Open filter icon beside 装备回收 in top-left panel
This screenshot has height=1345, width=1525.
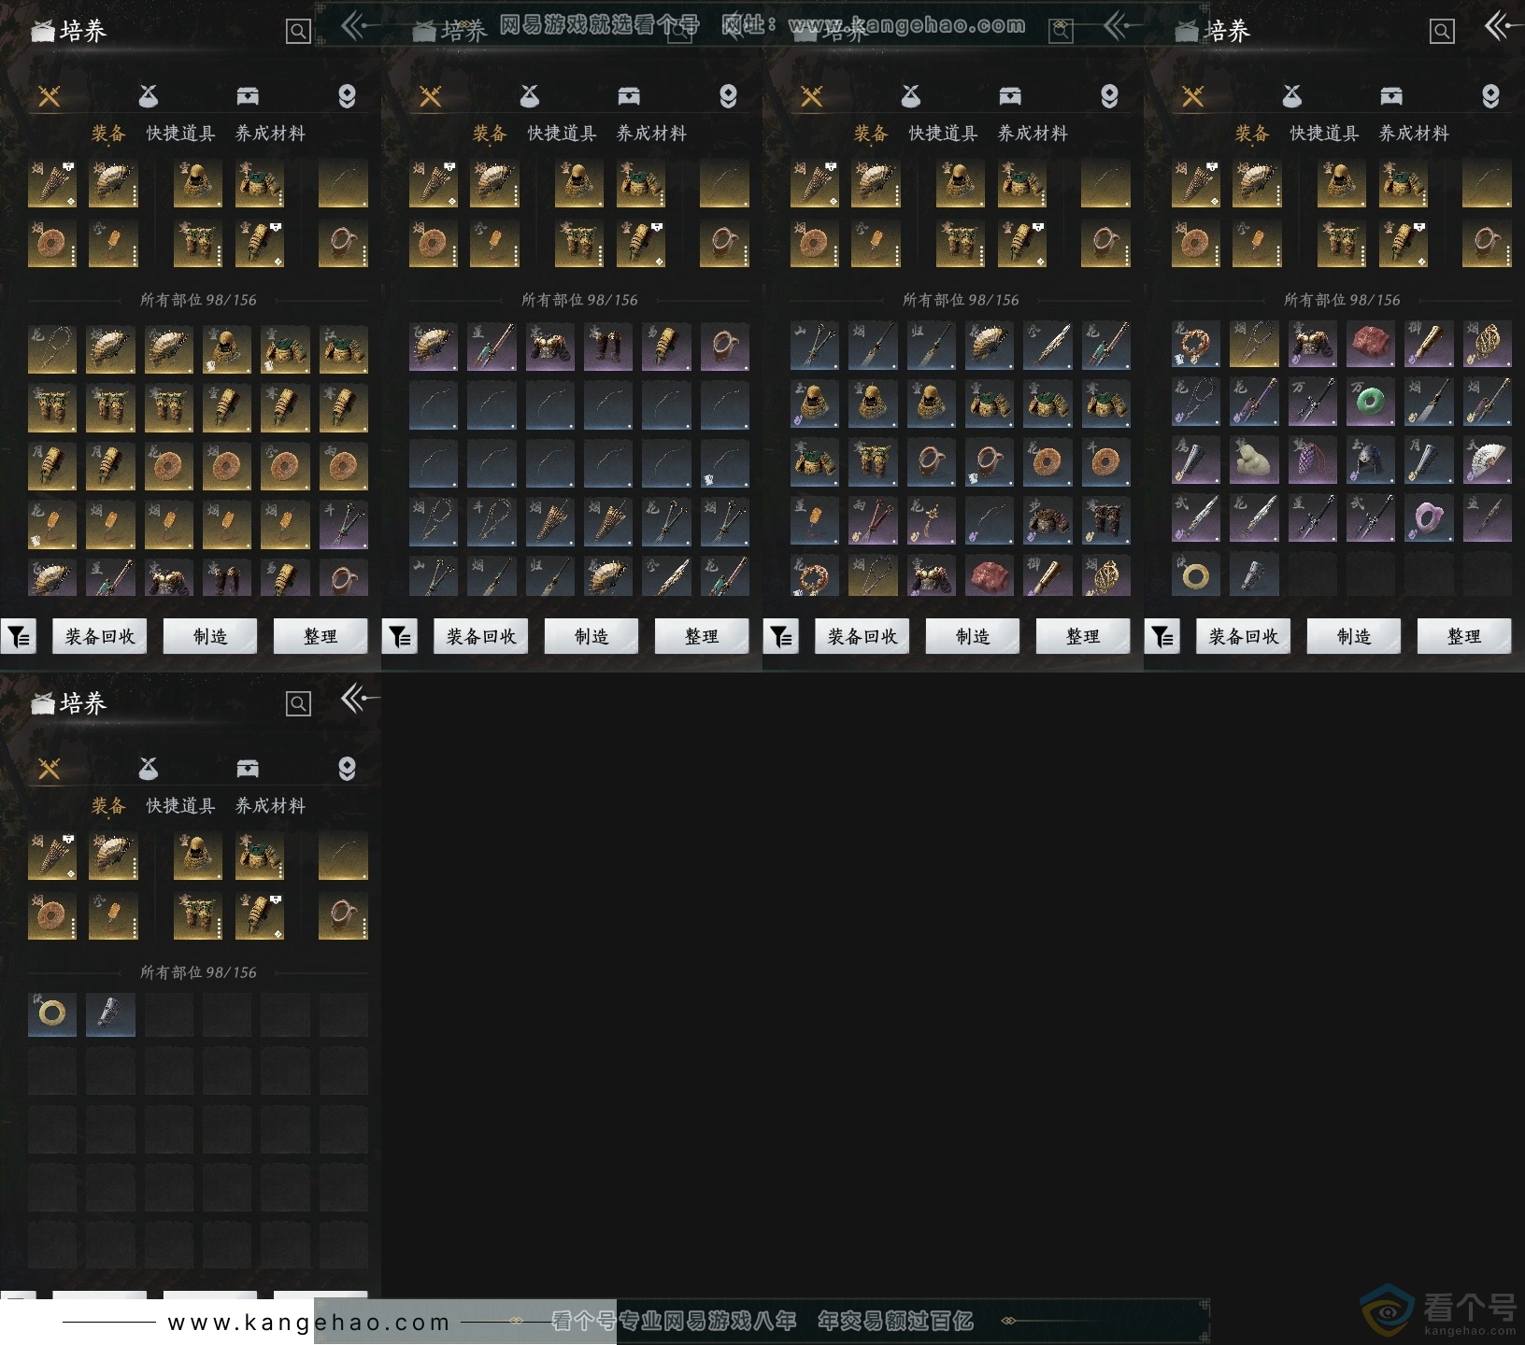pos(18,636)
